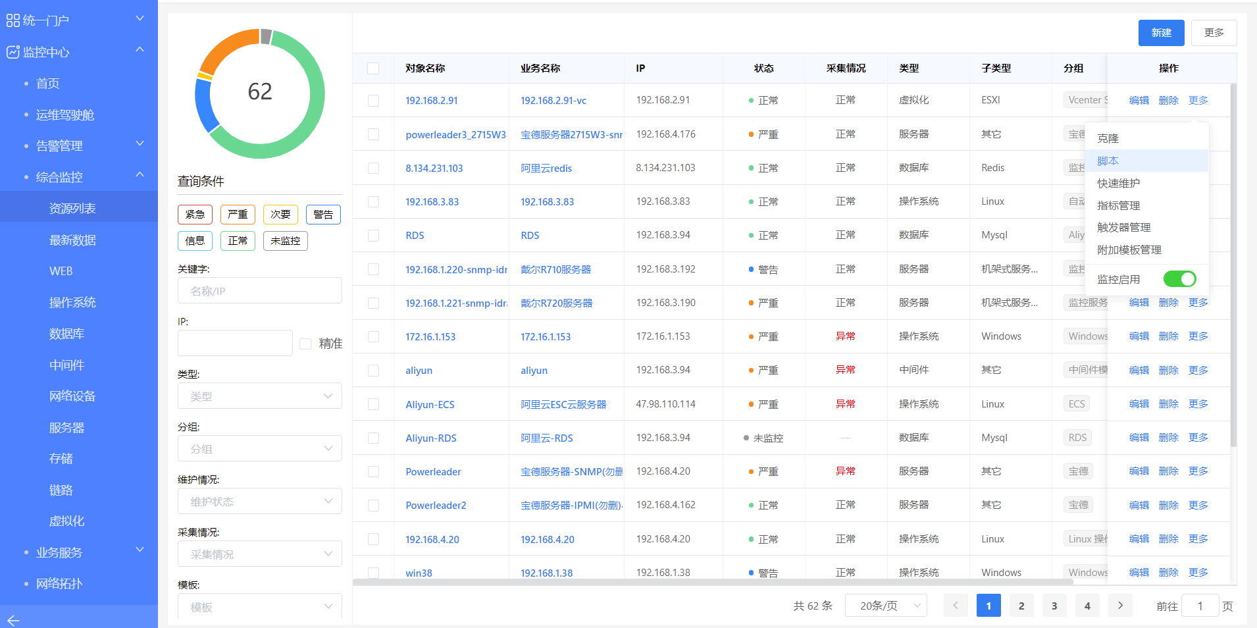Select 脚本 from the popup menu
The image size is (1257, 628).
tap(1146, 161)
